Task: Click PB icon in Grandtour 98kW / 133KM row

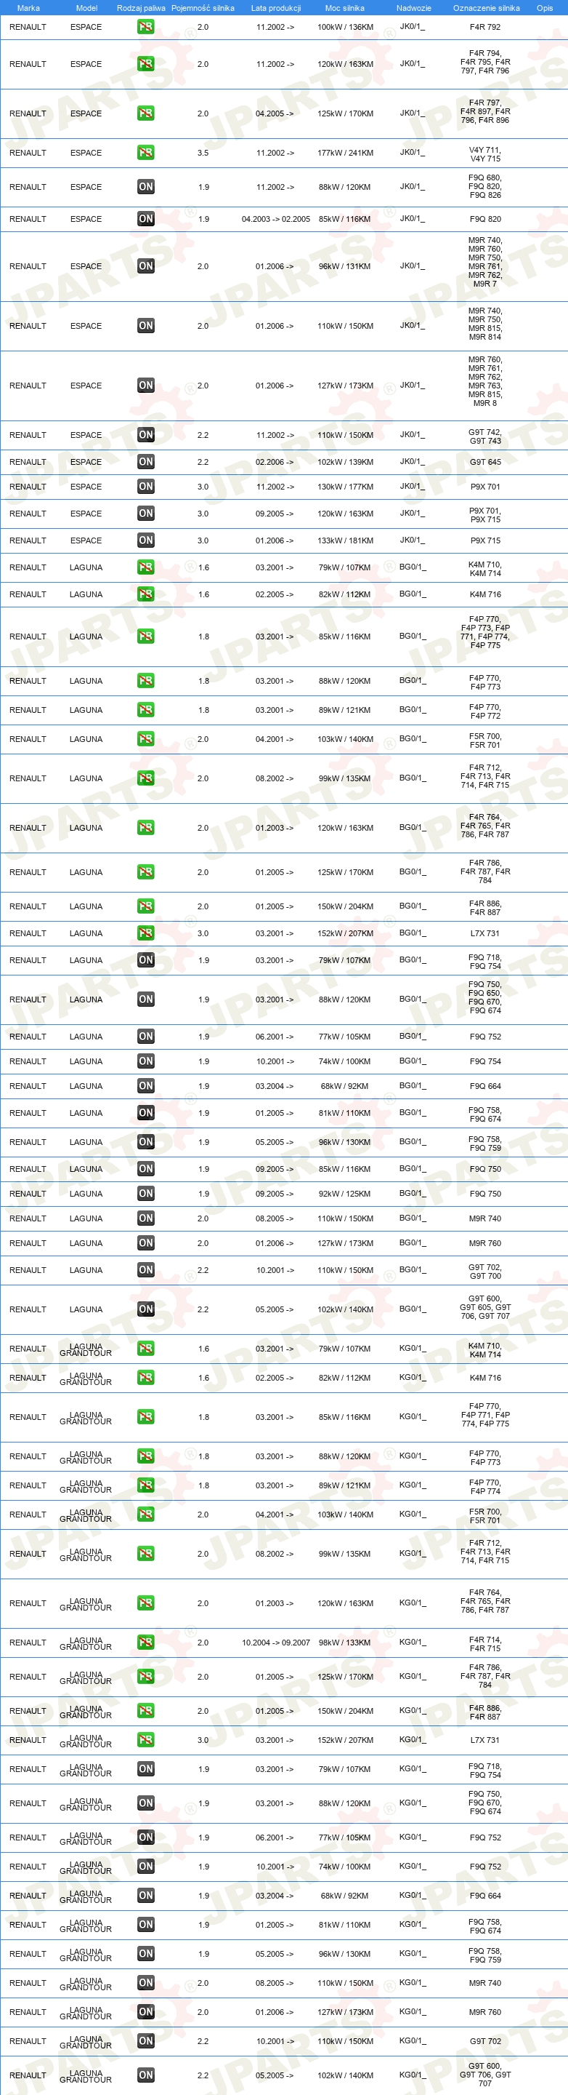Action: click(x=145, y=1643)
